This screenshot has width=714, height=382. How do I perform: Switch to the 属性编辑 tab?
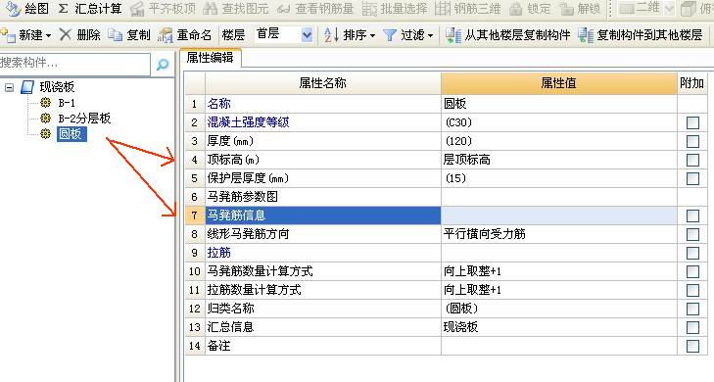210,58
